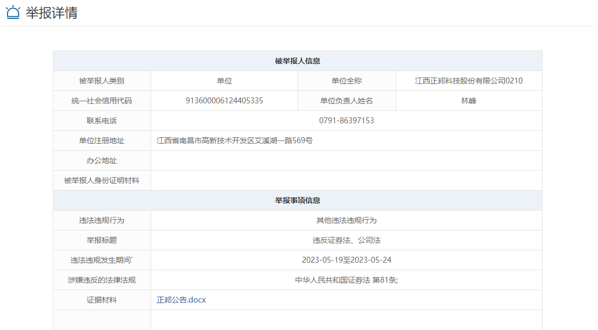This screenshot has width=598, height=330.
Task: Click the 举报事项信息 section header
Action: 298,200
